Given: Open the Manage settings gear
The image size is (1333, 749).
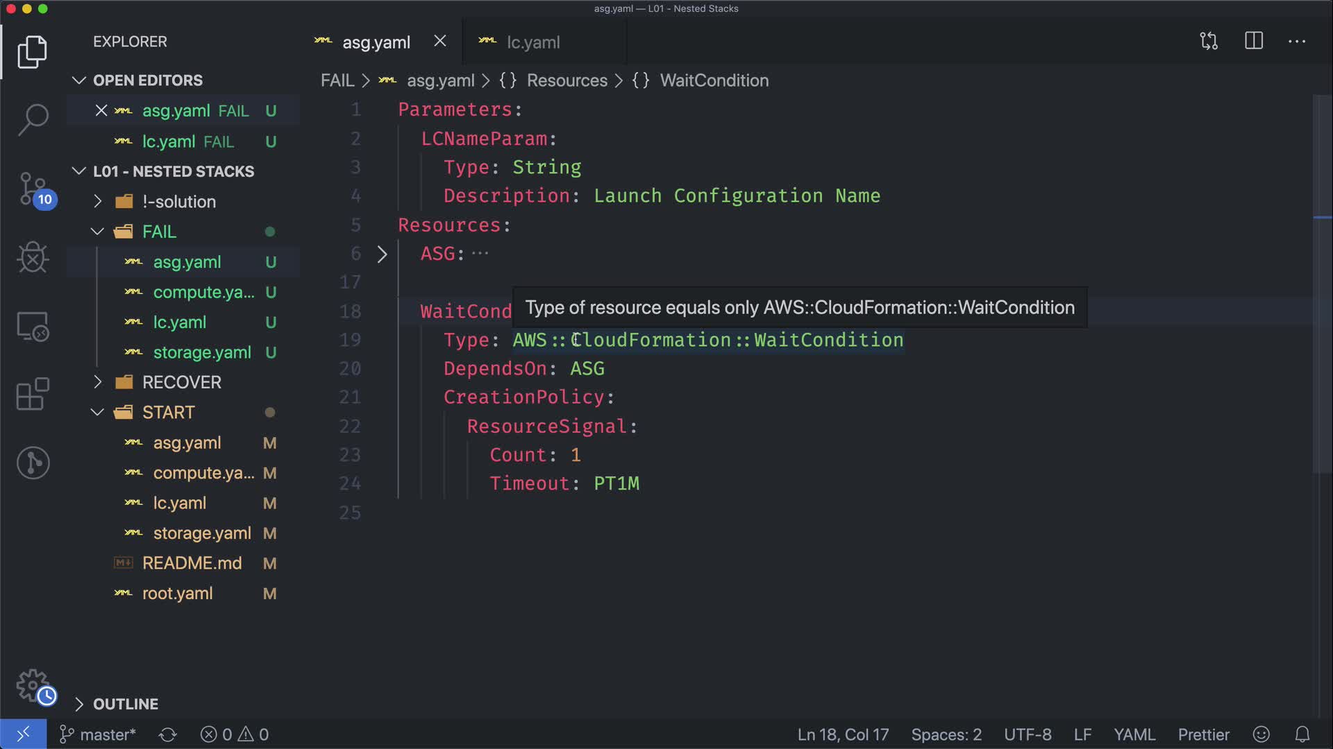Looking at the screenshot, I should pyautogui.click(x=33, y=685).
